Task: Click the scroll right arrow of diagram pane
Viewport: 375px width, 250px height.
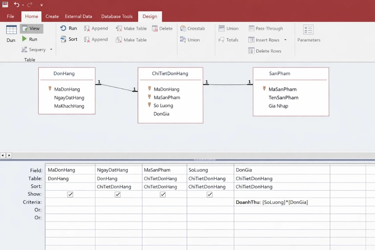Action: [9, 155]
